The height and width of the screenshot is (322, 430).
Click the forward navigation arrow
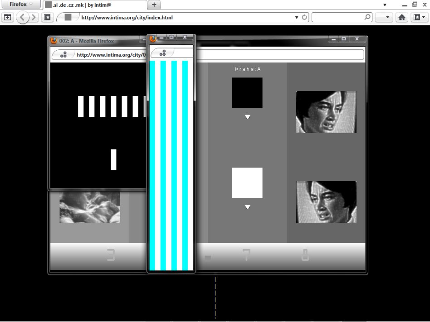[34, 18]
